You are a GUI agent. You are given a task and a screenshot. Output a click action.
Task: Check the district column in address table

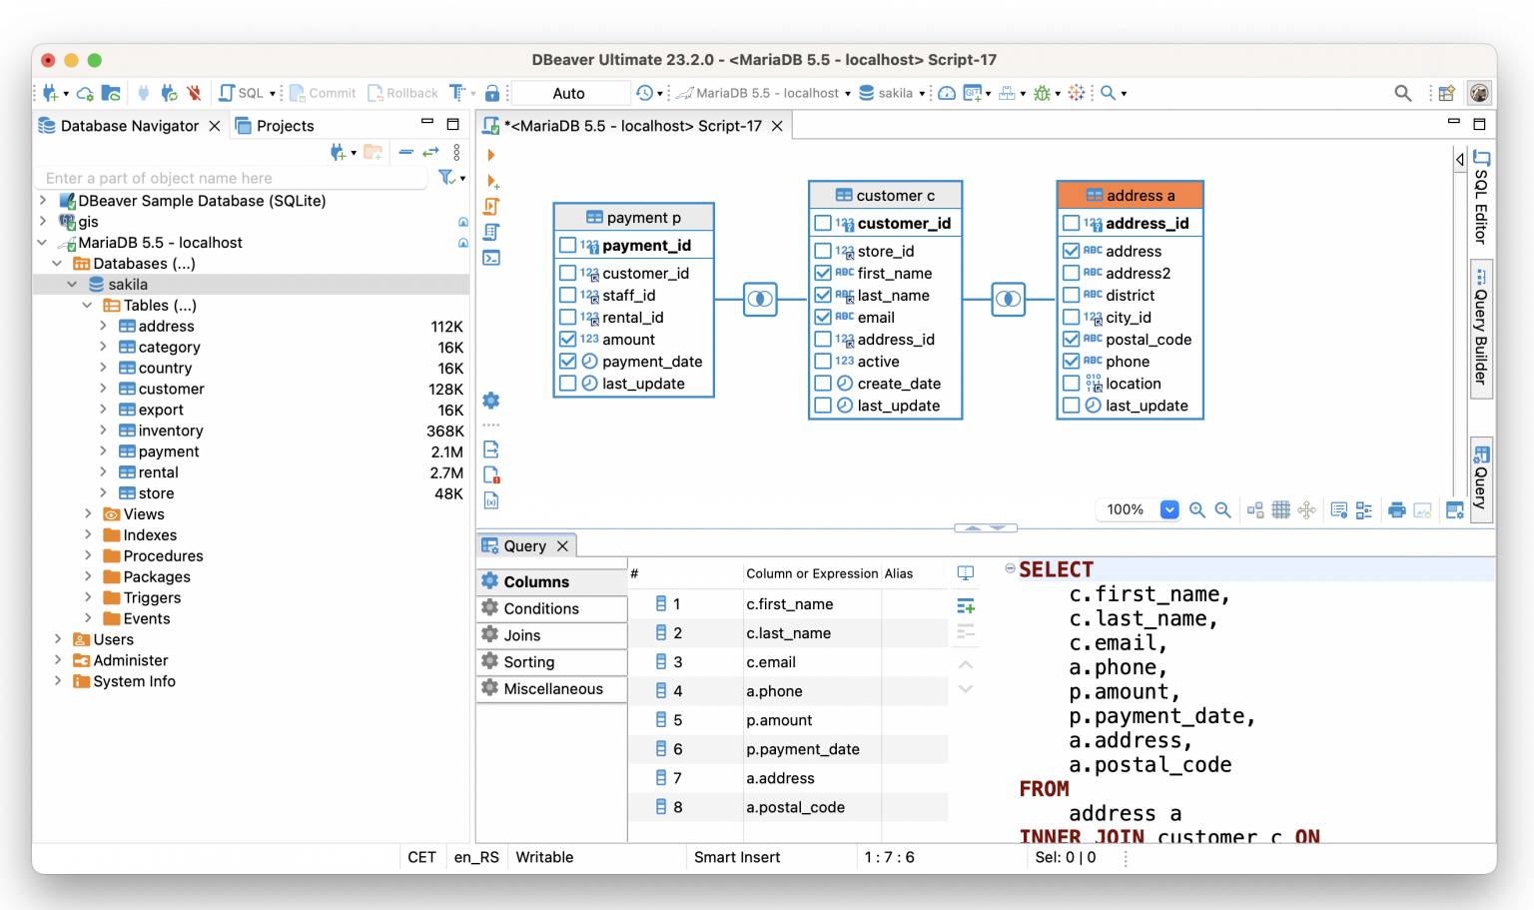click(1072, 295)
